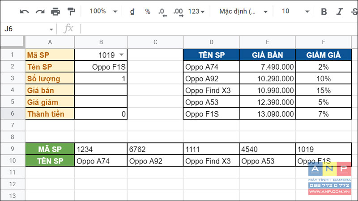358x201 pixels.
Task: Toggle strikethrough formatting
Action: pyautogui.click(x=354, y=12)
